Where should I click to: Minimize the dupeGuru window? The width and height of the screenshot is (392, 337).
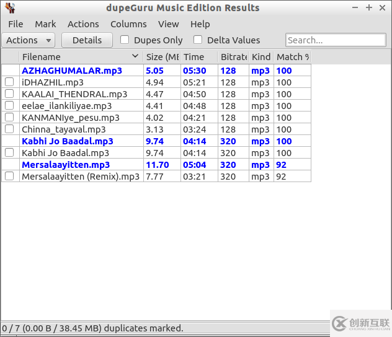(355, 7)
